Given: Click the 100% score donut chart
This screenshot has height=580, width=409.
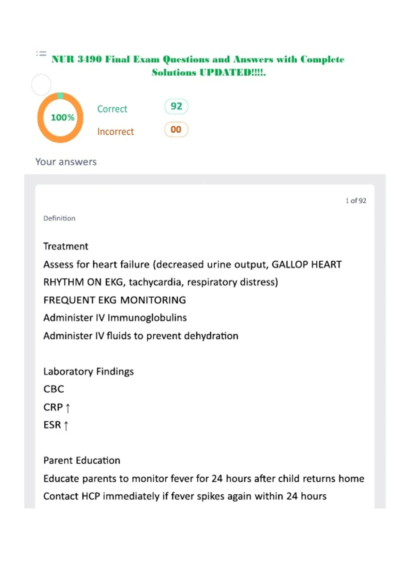Looking at the screenshot, I should (x=61, y=117).
